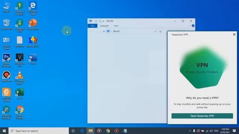
Task: Launch Google Chrome desktop shortcut
Action: coord(20,112)
